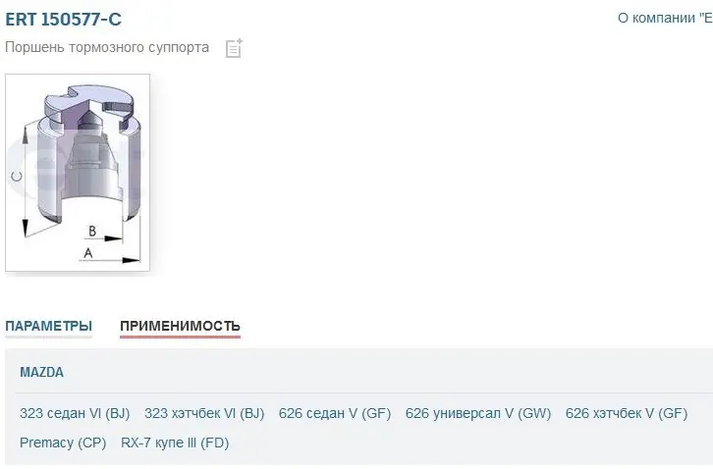The image size is (713, 469).
Task: Click dimension label A in the diagram
Action: pyautogui.click(x=88, y=253)
